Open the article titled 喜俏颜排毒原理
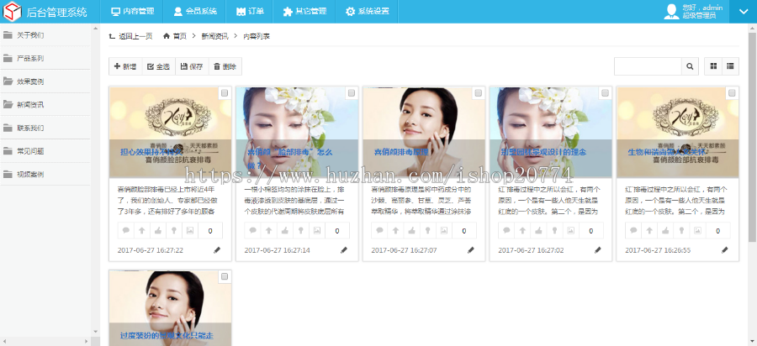The image size is (757, 346). coord(401,152)
